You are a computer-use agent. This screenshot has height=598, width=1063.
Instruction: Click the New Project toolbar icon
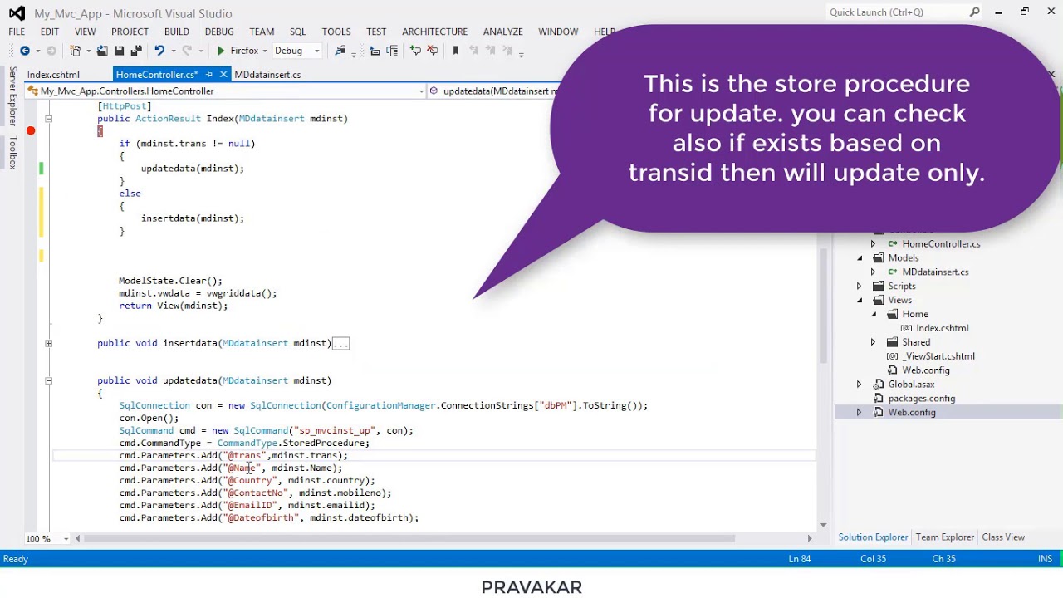pyautogui.click(x=76, y=51)
